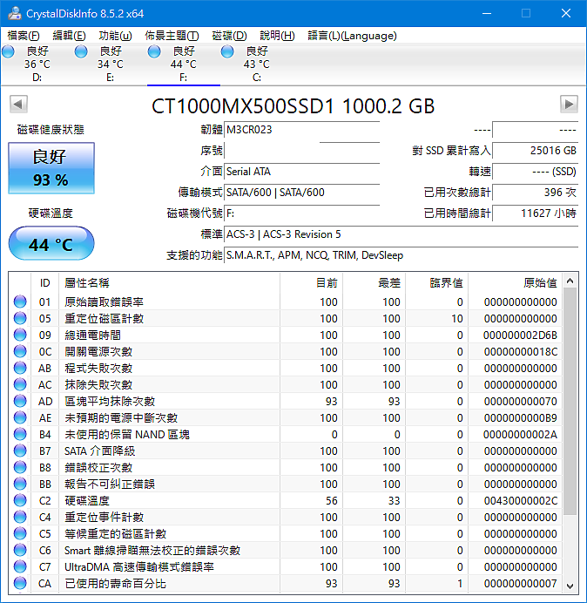587x603 pixels.
Task: Select the 磁碟機代號 F: field
Action: [x=301, y=213]
